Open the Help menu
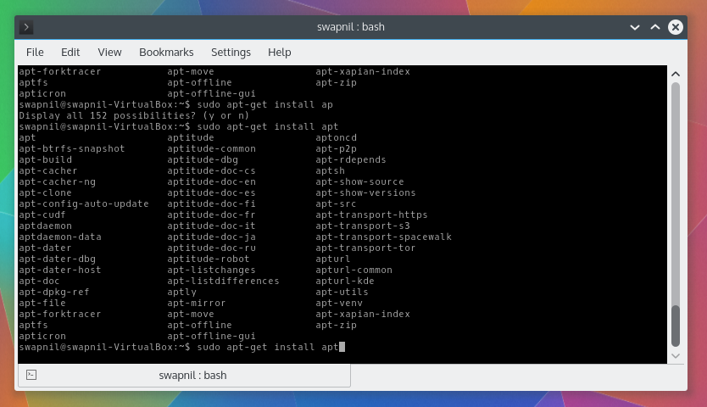Image resolution: width=707 pixels, height=407 pixels. click(280, 53)
